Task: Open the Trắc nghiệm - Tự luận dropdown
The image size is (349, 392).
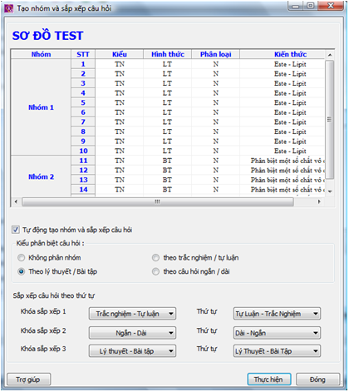Action: tap(132, 314)
